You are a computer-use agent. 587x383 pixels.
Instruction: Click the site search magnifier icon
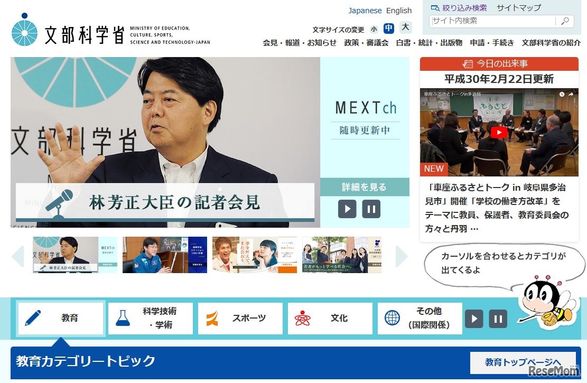click(564, 22)
